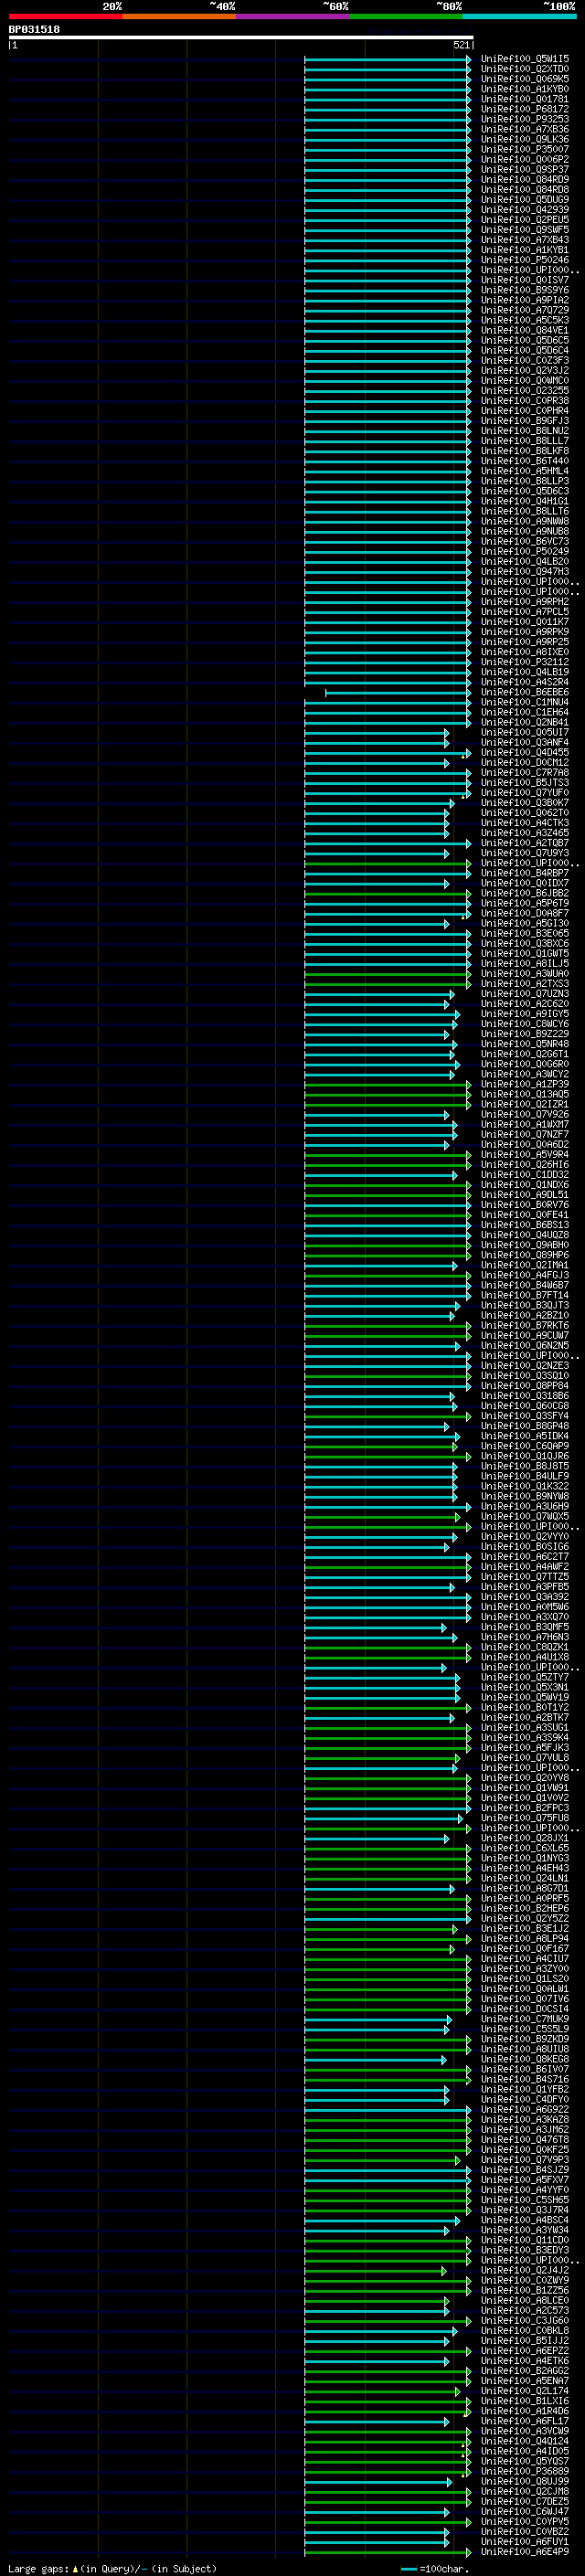585x2576 pixels.
Task: Open hit UniRef100_Q2XTD0
Action: click(525, 69)
